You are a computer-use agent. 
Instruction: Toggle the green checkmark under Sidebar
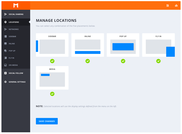(52, 61)
